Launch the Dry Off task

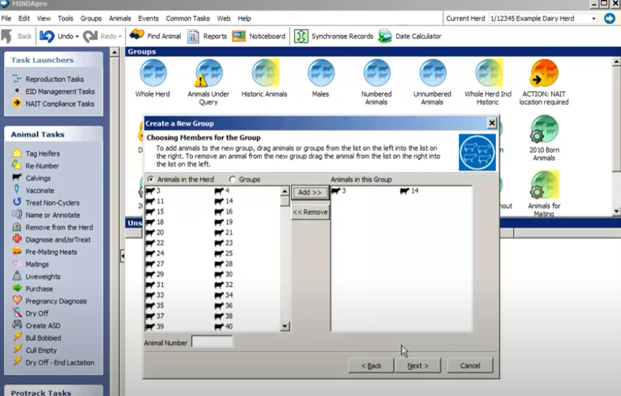click(x=31, y=313)
